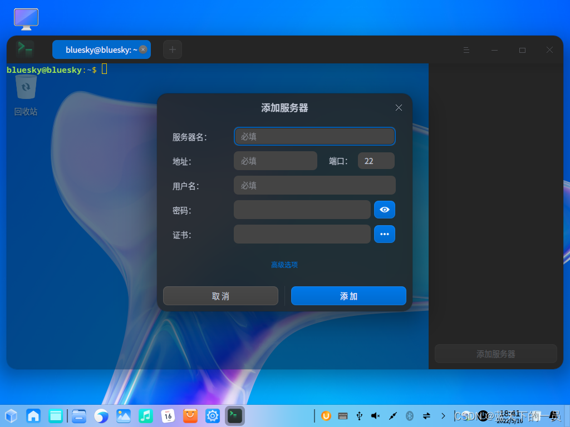The height and width of the screenshot is (427, 570).
Task: Open the app store dock icon
Action: 190,416
